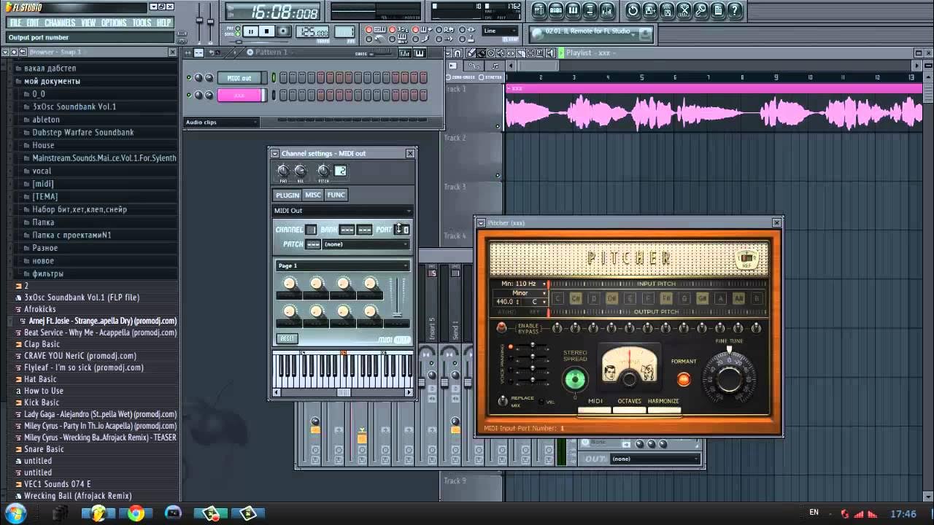Open Pitcher Min: 110 Hz dropdown
Image resolution: width=934 pixels, height=525 pixels.
coord(520,284)
